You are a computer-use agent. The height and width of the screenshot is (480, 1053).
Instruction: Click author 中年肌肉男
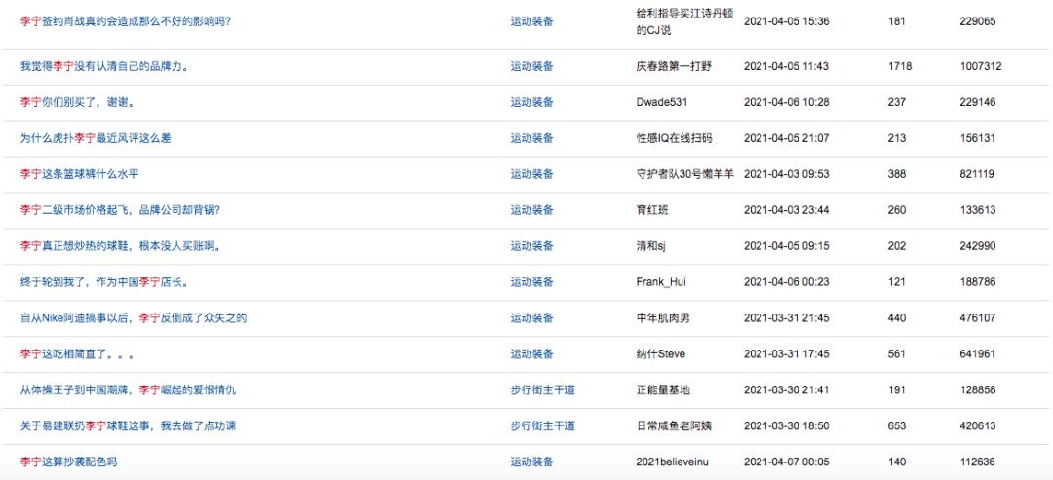[663, 317]
